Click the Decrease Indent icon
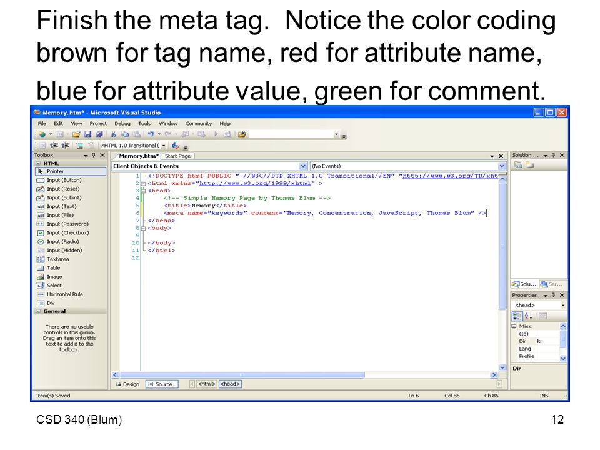The width and height of the screenshot is (600, 450). pos(54,146)
